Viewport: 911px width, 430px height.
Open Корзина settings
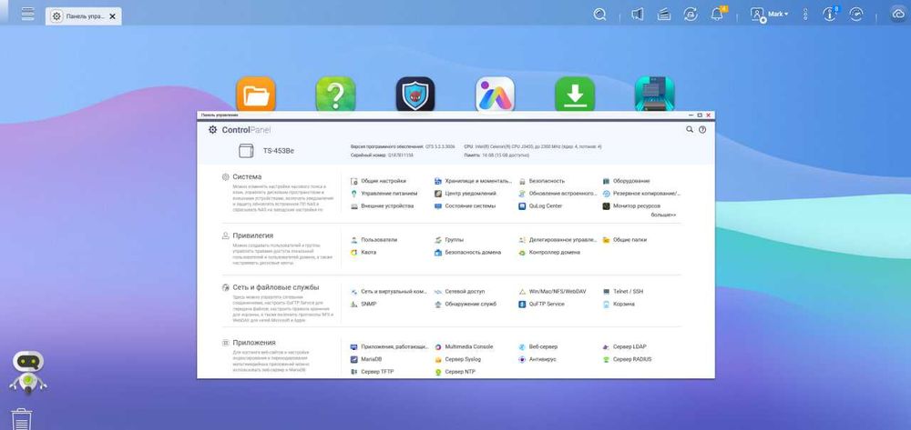tap(619, 305)
